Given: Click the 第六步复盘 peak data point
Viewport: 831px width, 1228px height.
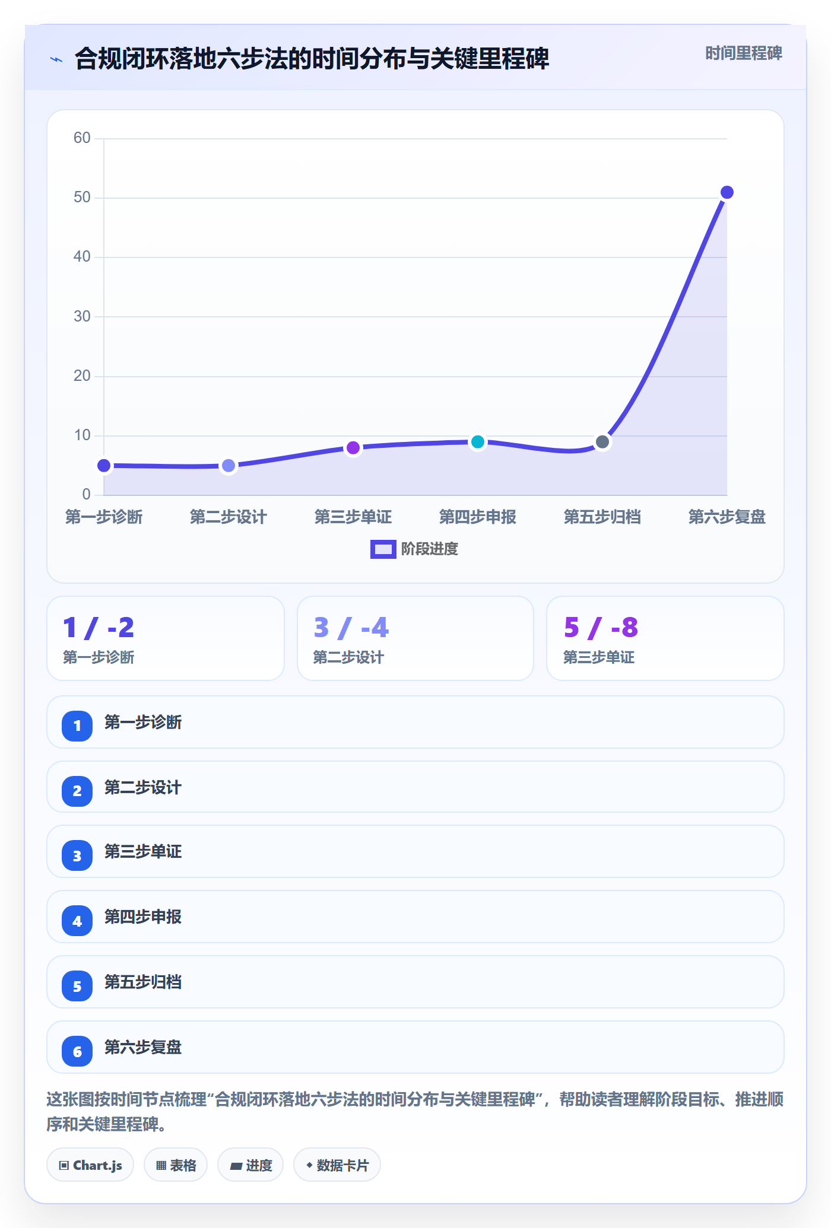Looking at the screenshot, I should click(x=727, y=192).
